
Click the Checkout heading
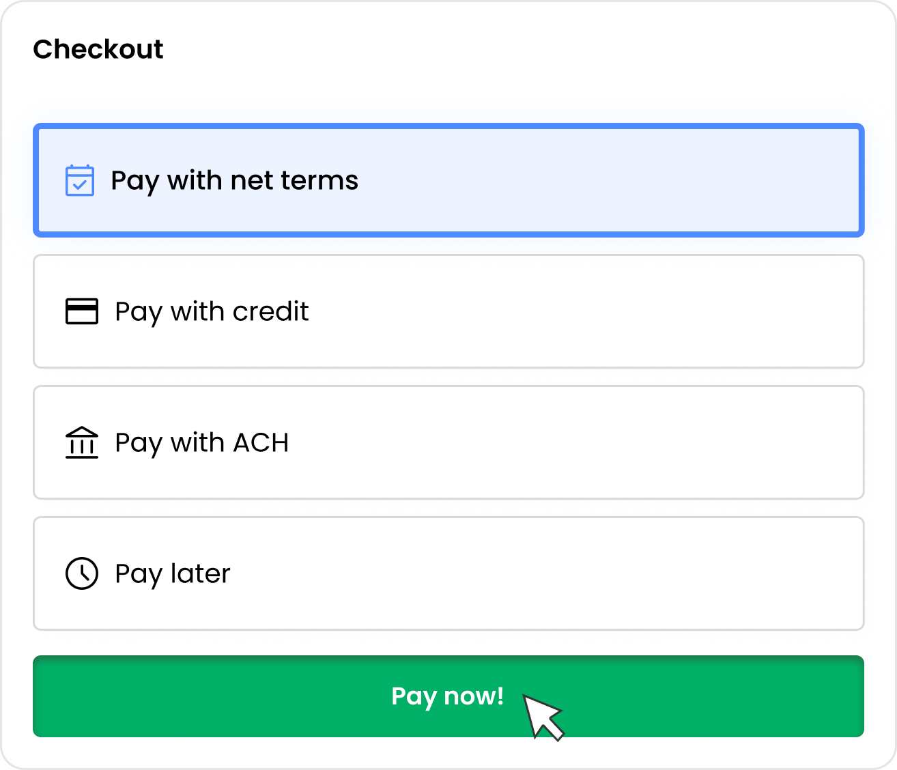pos(98,49)
